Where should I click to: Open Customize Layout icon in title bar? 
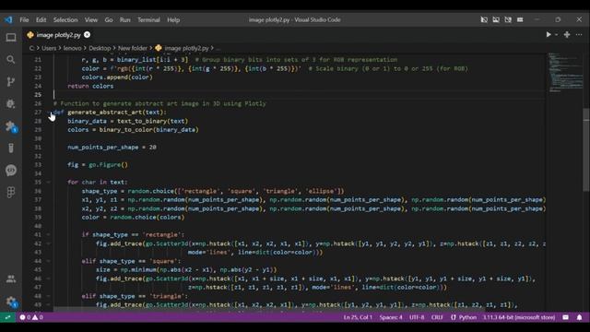[x=520, y=19]
